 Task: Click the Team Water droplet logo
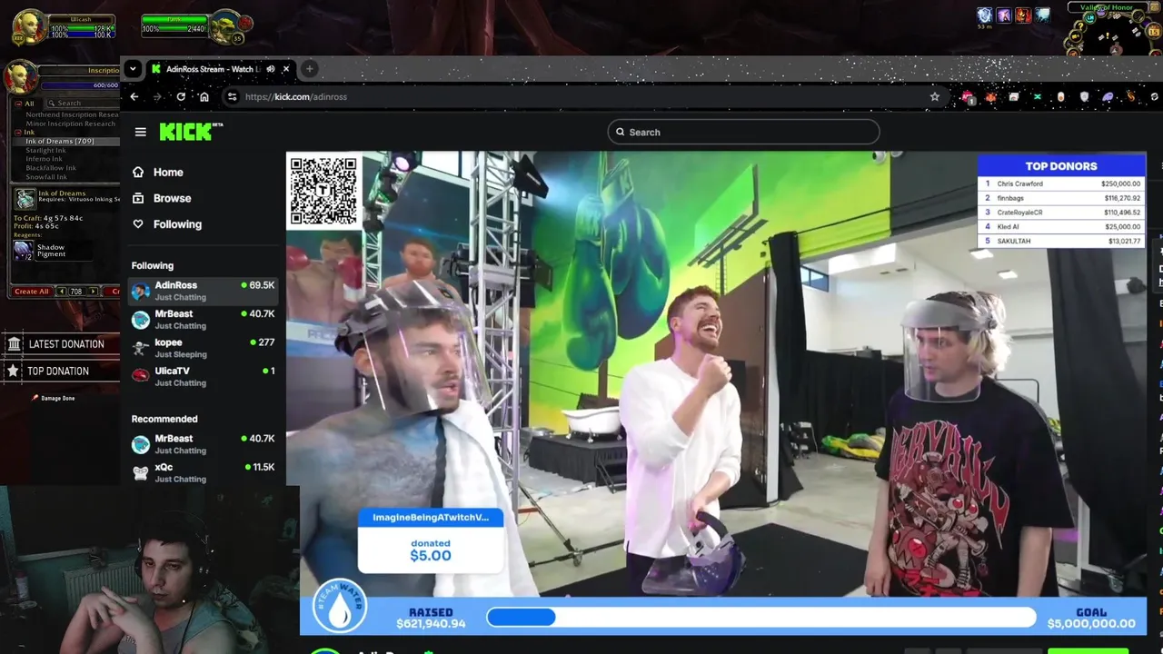(340, 607)
